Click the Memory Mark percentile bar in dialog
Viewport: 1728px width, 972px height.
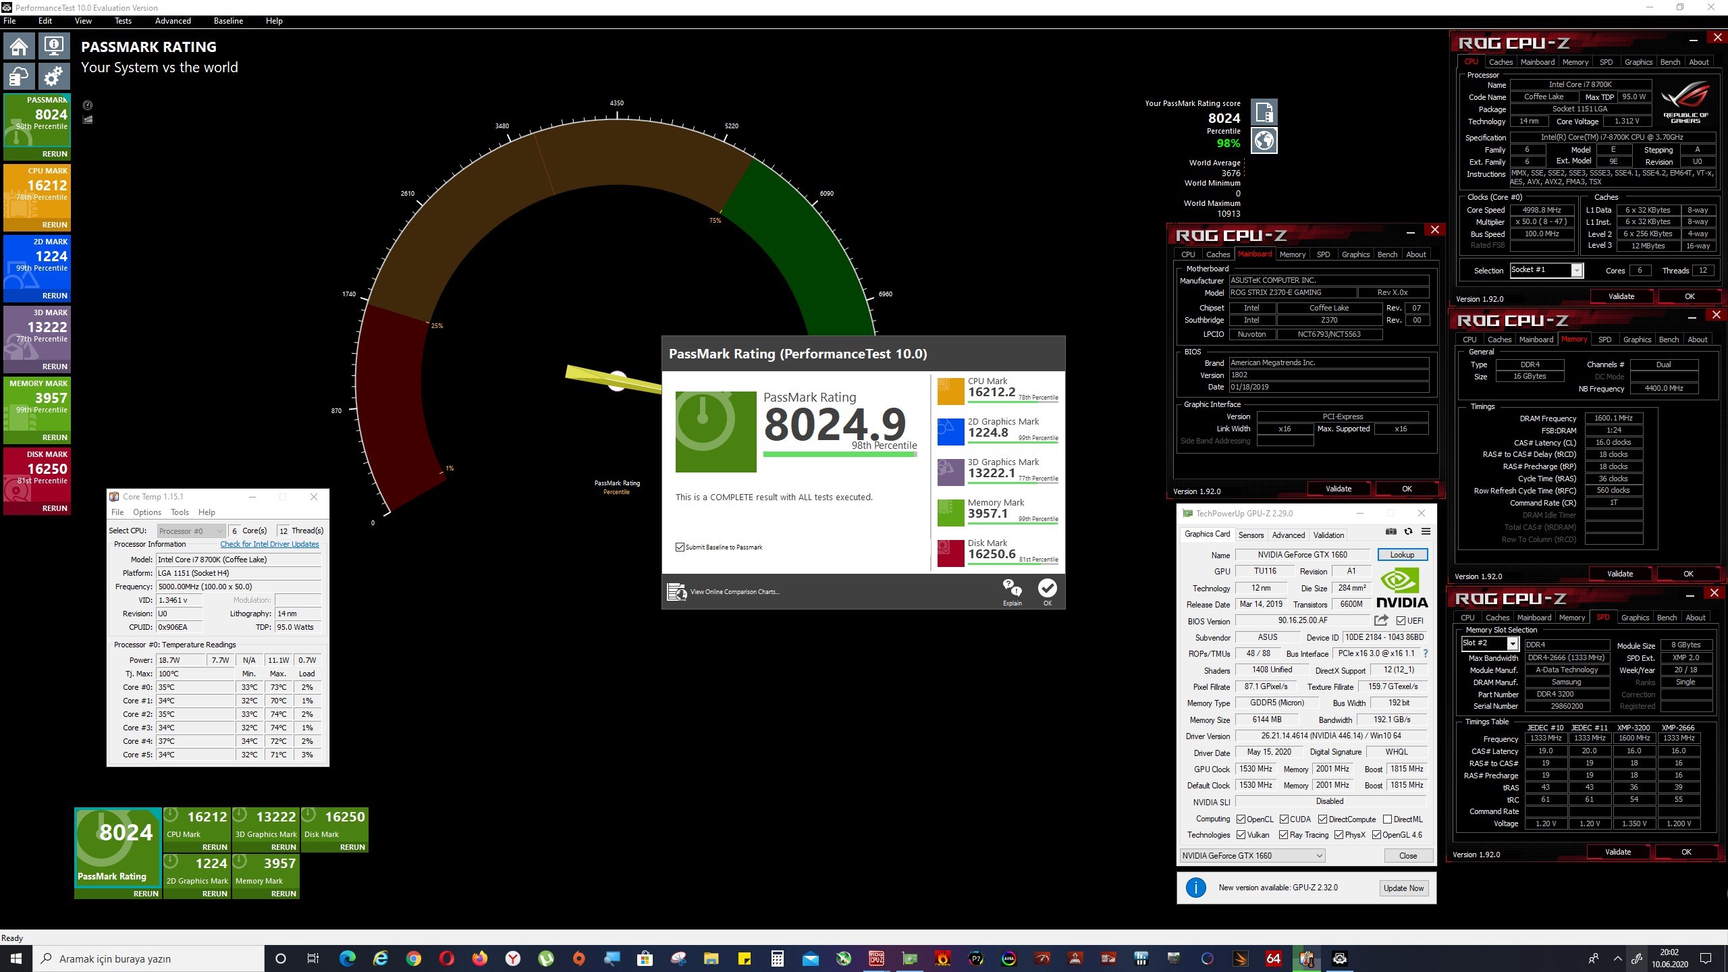point(1013,524)
